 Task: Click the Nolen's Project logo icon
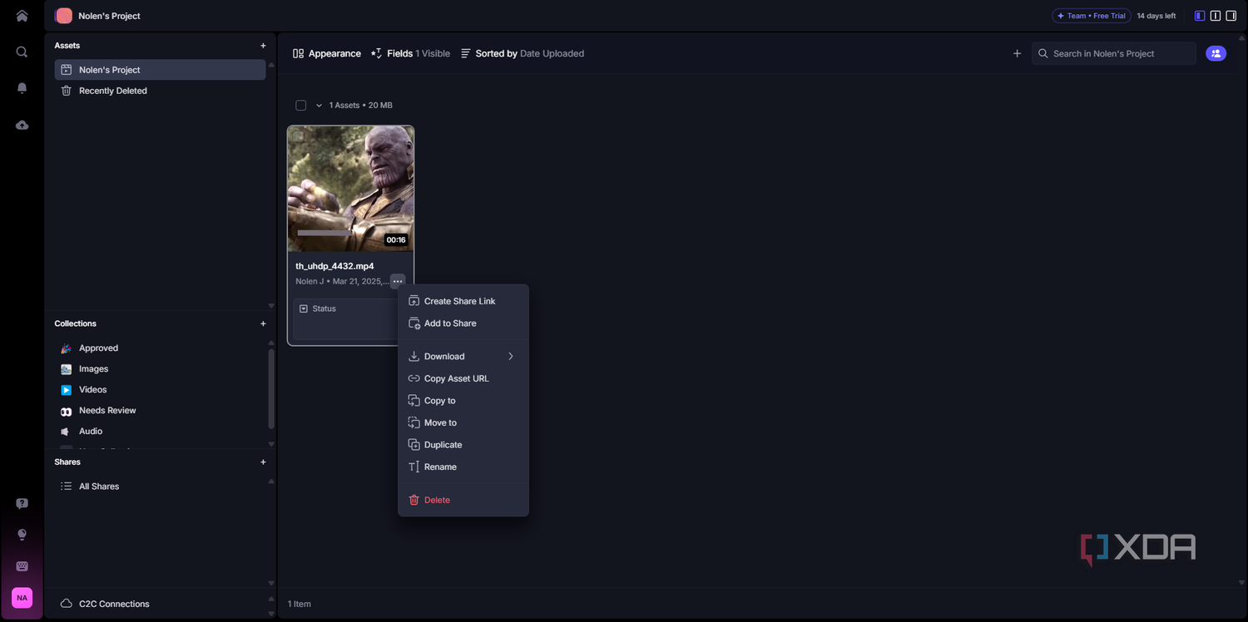click(x=63, y=16)
